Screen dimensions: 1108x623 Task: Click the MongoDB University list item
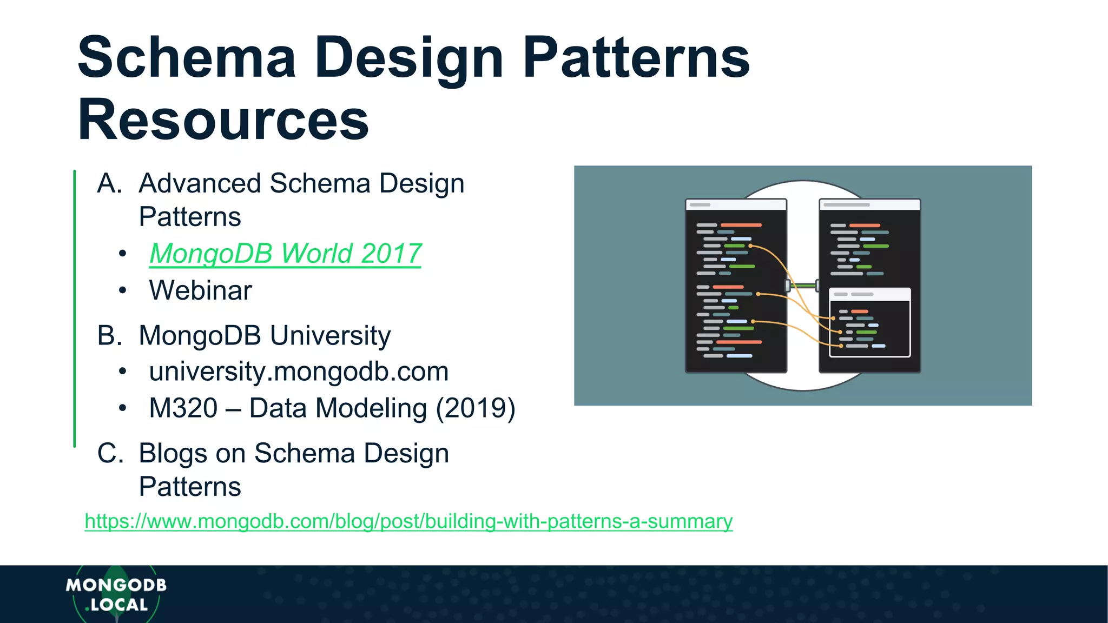click(265, 335)
